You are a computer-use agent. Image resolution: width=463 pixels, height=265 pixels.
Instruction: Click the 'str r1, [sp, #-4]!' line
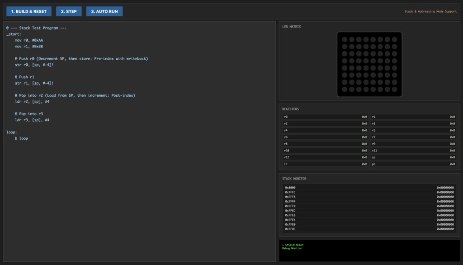[34, 83]
